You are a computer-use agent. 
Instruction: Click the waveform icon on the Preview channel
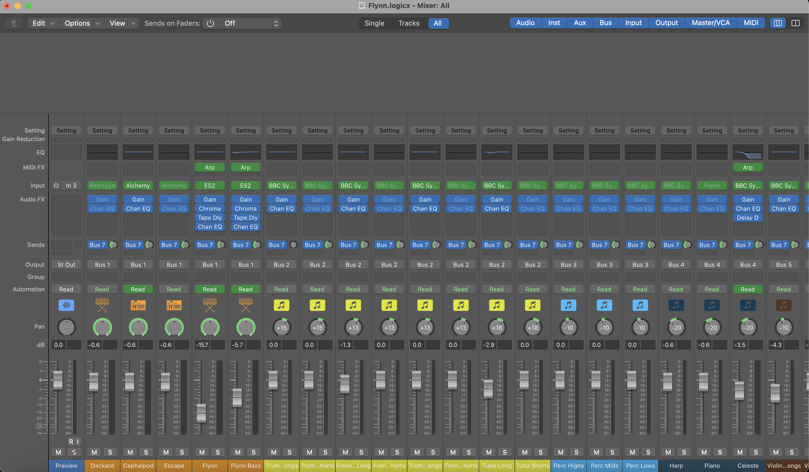click(66, 305)
